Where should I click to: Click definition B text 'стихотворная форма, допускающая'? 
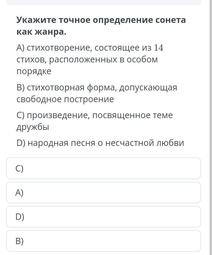pyautogui.click(x=102, y=88)
